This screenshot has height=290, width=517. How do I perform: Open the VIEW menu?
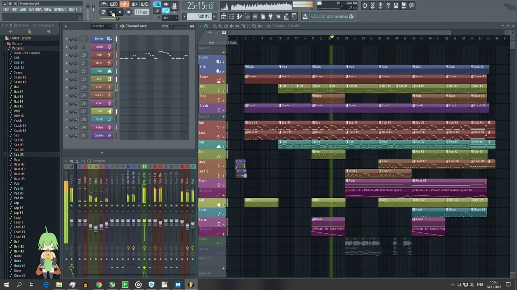(48, 10)
